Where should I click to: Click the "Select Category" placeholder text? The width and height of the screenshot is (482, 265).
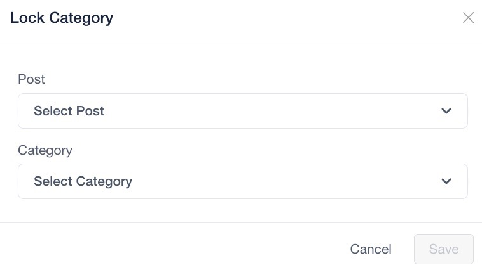tap(83, 181)
